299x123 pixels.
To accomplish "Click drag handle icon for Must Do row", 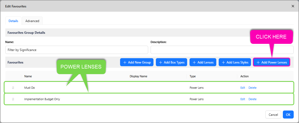I will point(13,88).
